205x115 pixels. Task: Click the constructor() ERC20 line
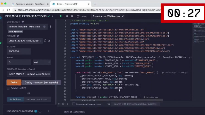point(117,72)
